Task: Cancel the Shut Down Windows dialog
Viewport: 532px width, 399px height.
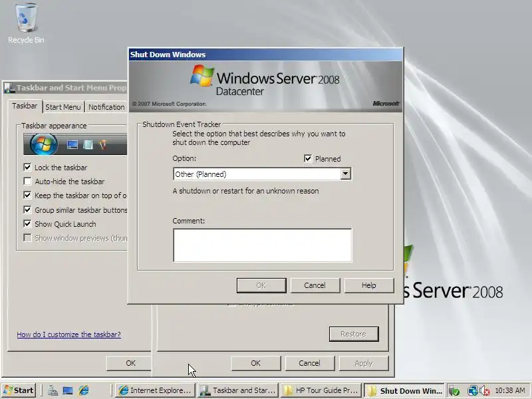Action: coord(315,285)
